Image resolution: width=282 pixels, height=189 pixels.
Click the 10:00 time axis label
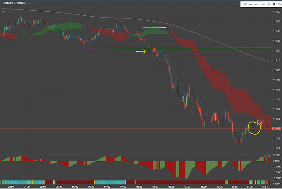[x=203, y=187]
